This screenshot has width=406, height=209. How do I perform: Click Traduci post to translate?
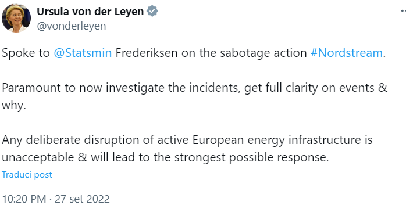(27, 175)
